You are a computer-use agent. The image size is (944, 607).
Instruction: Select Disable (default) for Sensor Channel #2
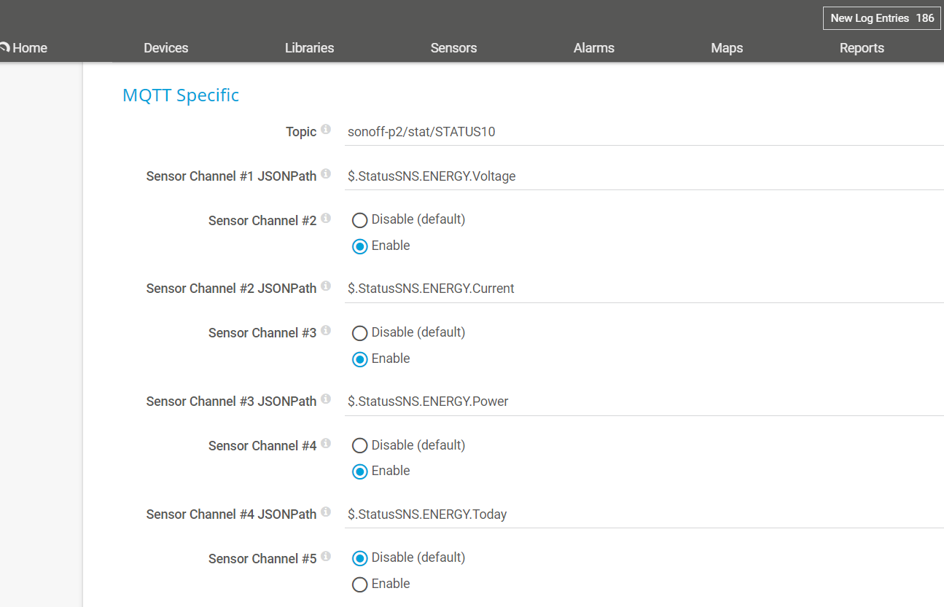(x=359, y=220)
